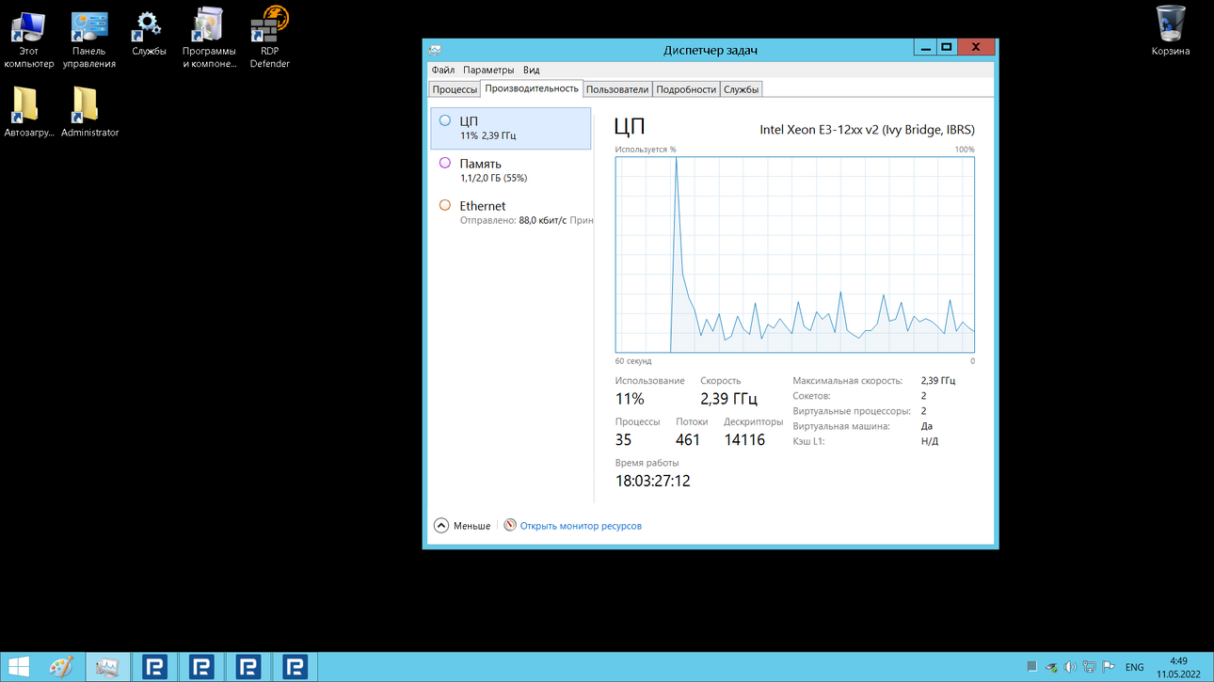Open the Administrator folder on desktop
Screen dimensions: 1214x682
click(x=89, y=112)
